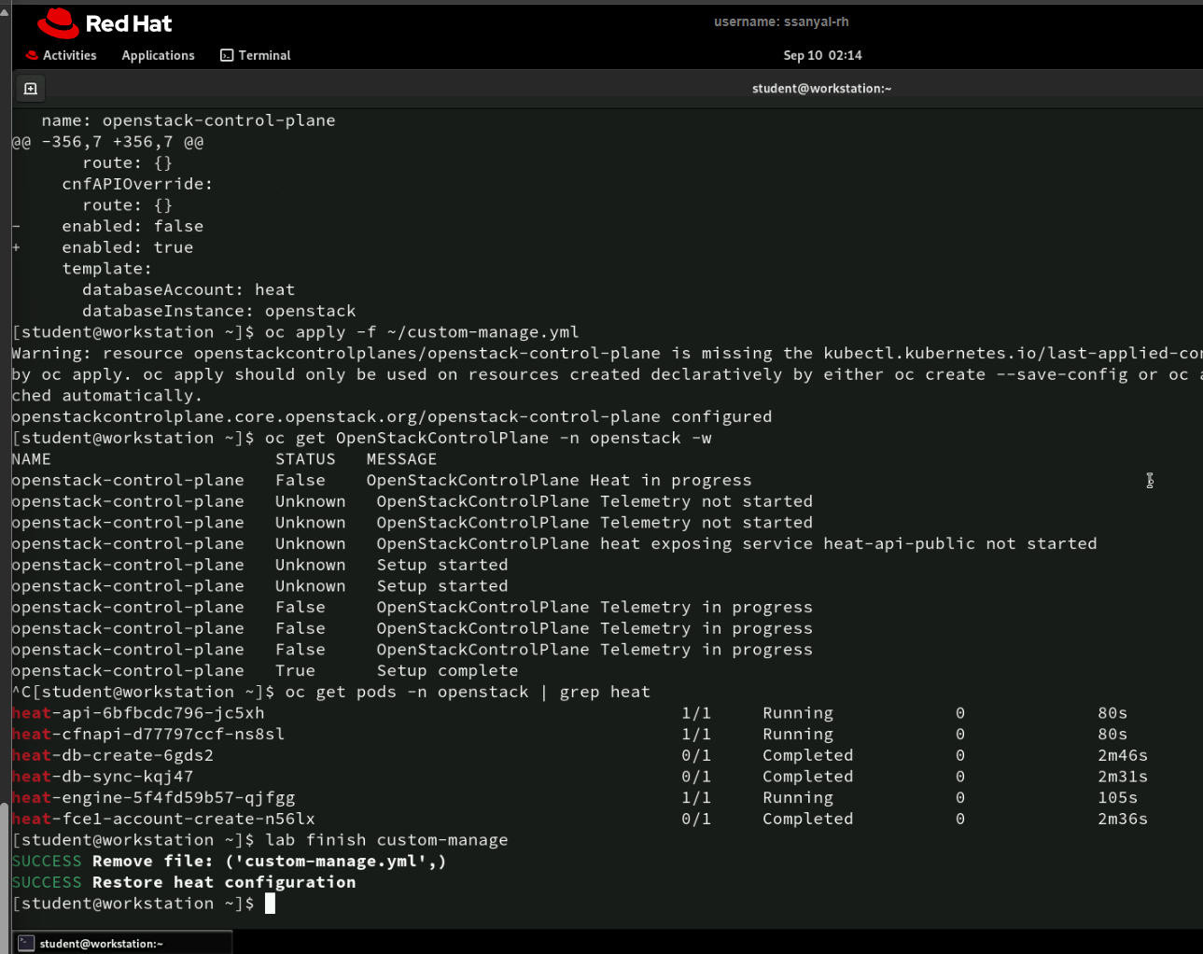The height and width of the screenshot is (954, 1203).
Task: Click the 'oc apply -f ~/custom-manage.yml' command
Action: (x=422, y=332)
